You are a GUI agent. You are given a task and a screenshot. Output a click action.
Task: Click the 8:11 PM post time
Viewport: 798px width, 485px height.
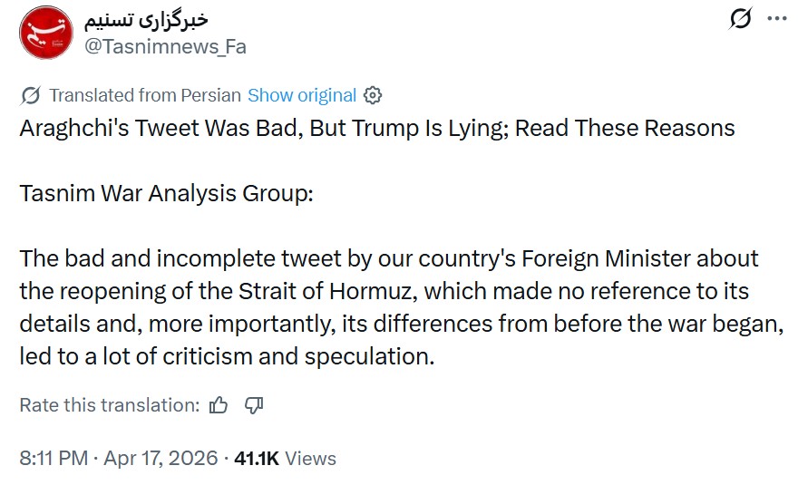pyautogui.click(x=54, y=459)
